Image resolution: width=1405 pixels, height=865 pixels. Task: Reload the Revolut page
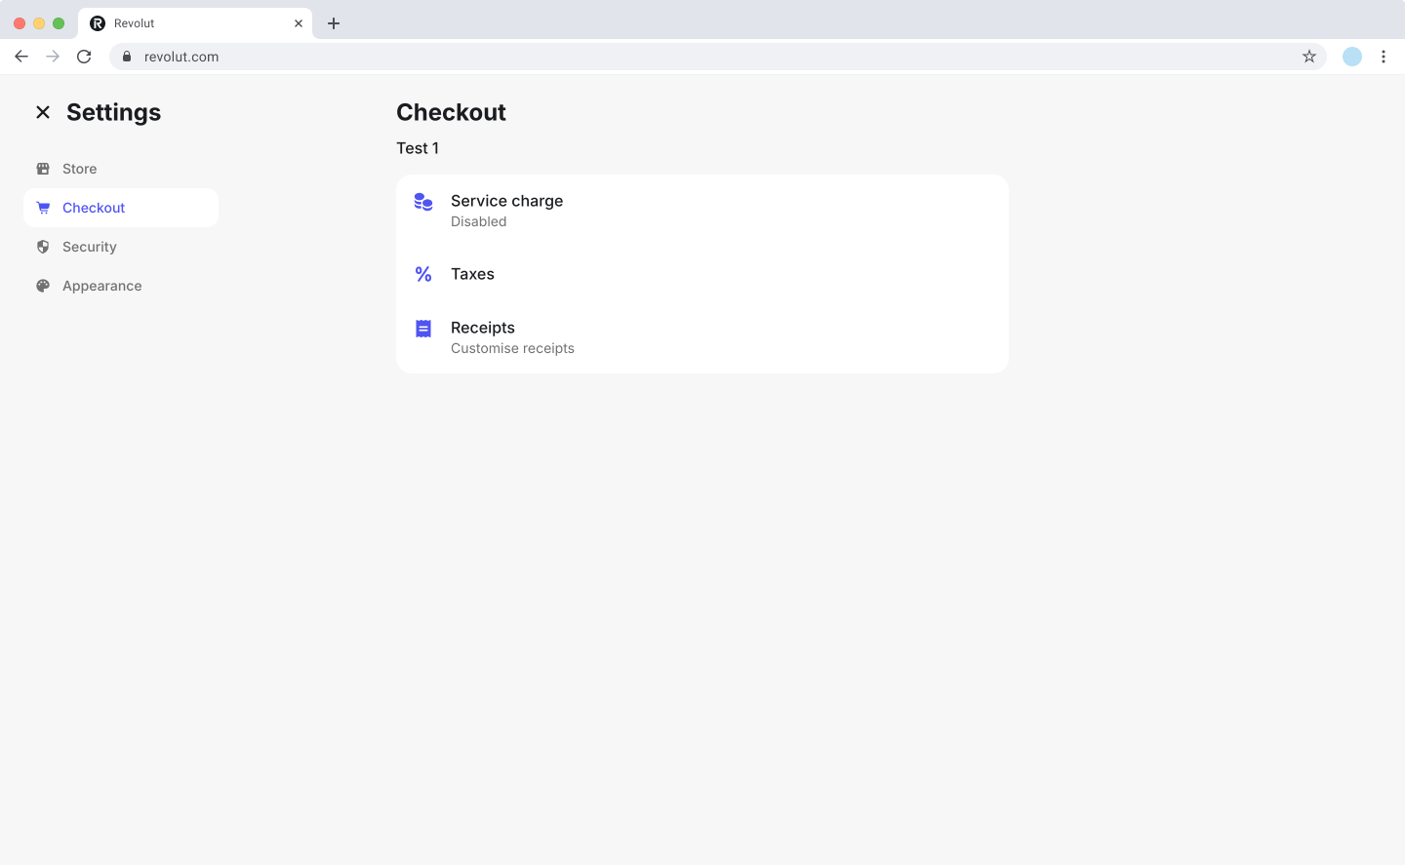(x=84, y=57)
